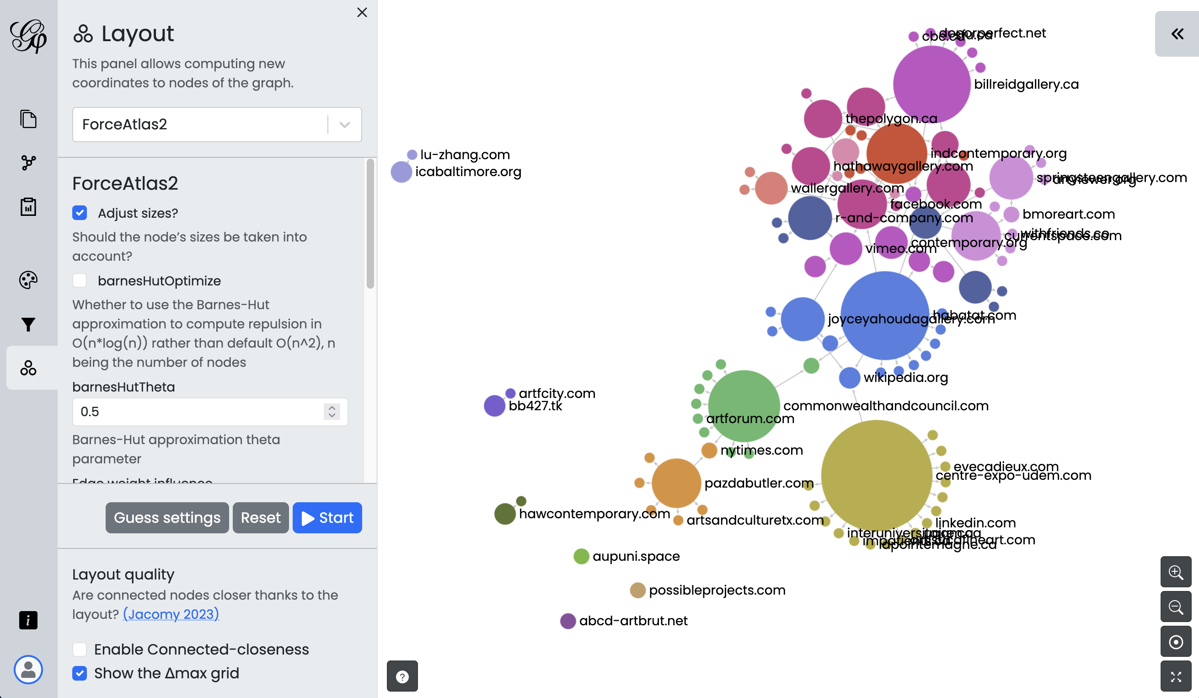This screenshot has width=1199, height=698.
Task: Expand the collapsed right side panel
Action: point(1177,34)
